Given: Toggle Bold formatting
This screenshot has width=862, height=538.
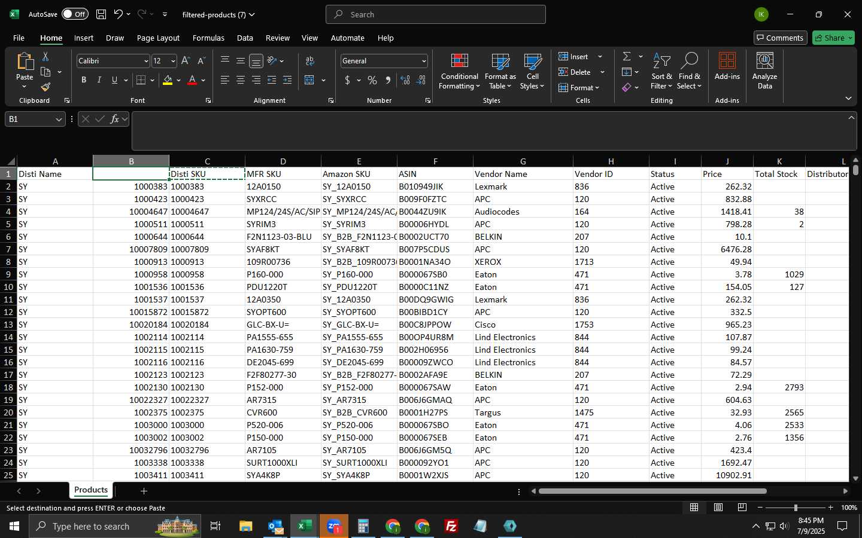Looking at the screenshot, I should [84, 80].
